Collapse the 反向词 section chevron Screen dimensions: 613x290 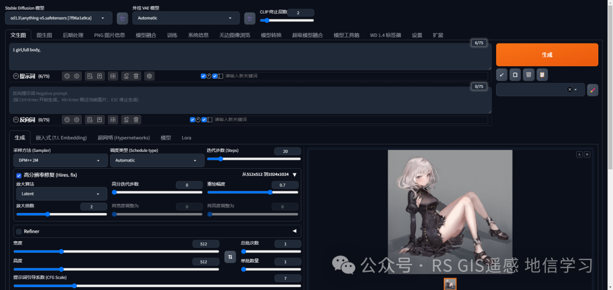point(16,120)
